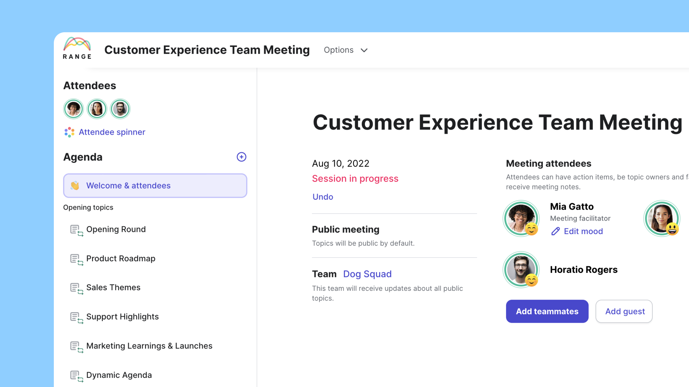Open the Dynamic Agenda topic
Image resolution: width=689 pixels, height=387 pixels.
119,375
